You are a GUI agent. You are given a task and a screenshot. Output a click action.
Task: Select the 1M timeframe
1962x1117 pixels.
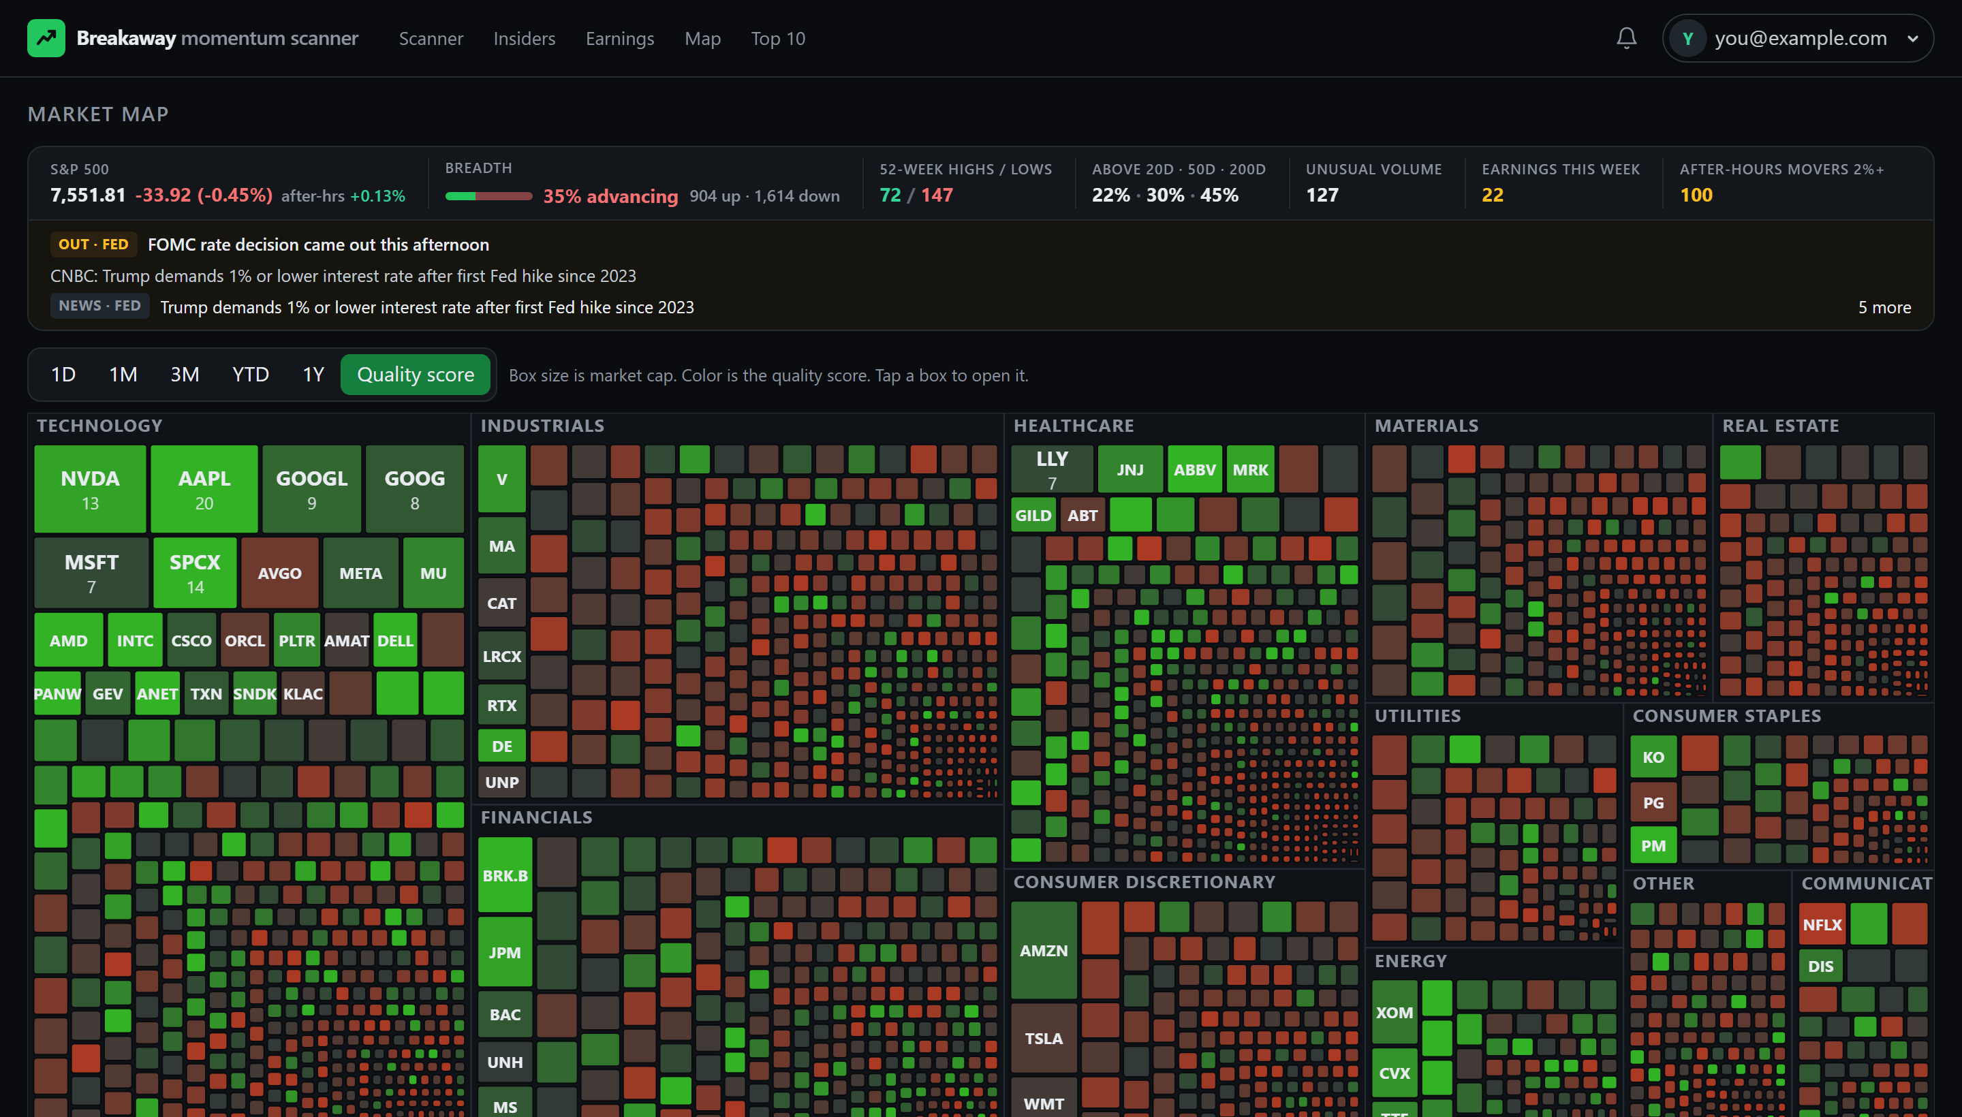tap(123, 375)
